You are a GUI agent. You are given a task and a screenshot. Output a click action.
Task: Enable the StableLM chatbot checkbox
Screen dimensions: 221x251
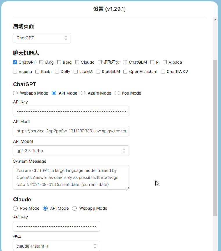click(x=98, y=72)
